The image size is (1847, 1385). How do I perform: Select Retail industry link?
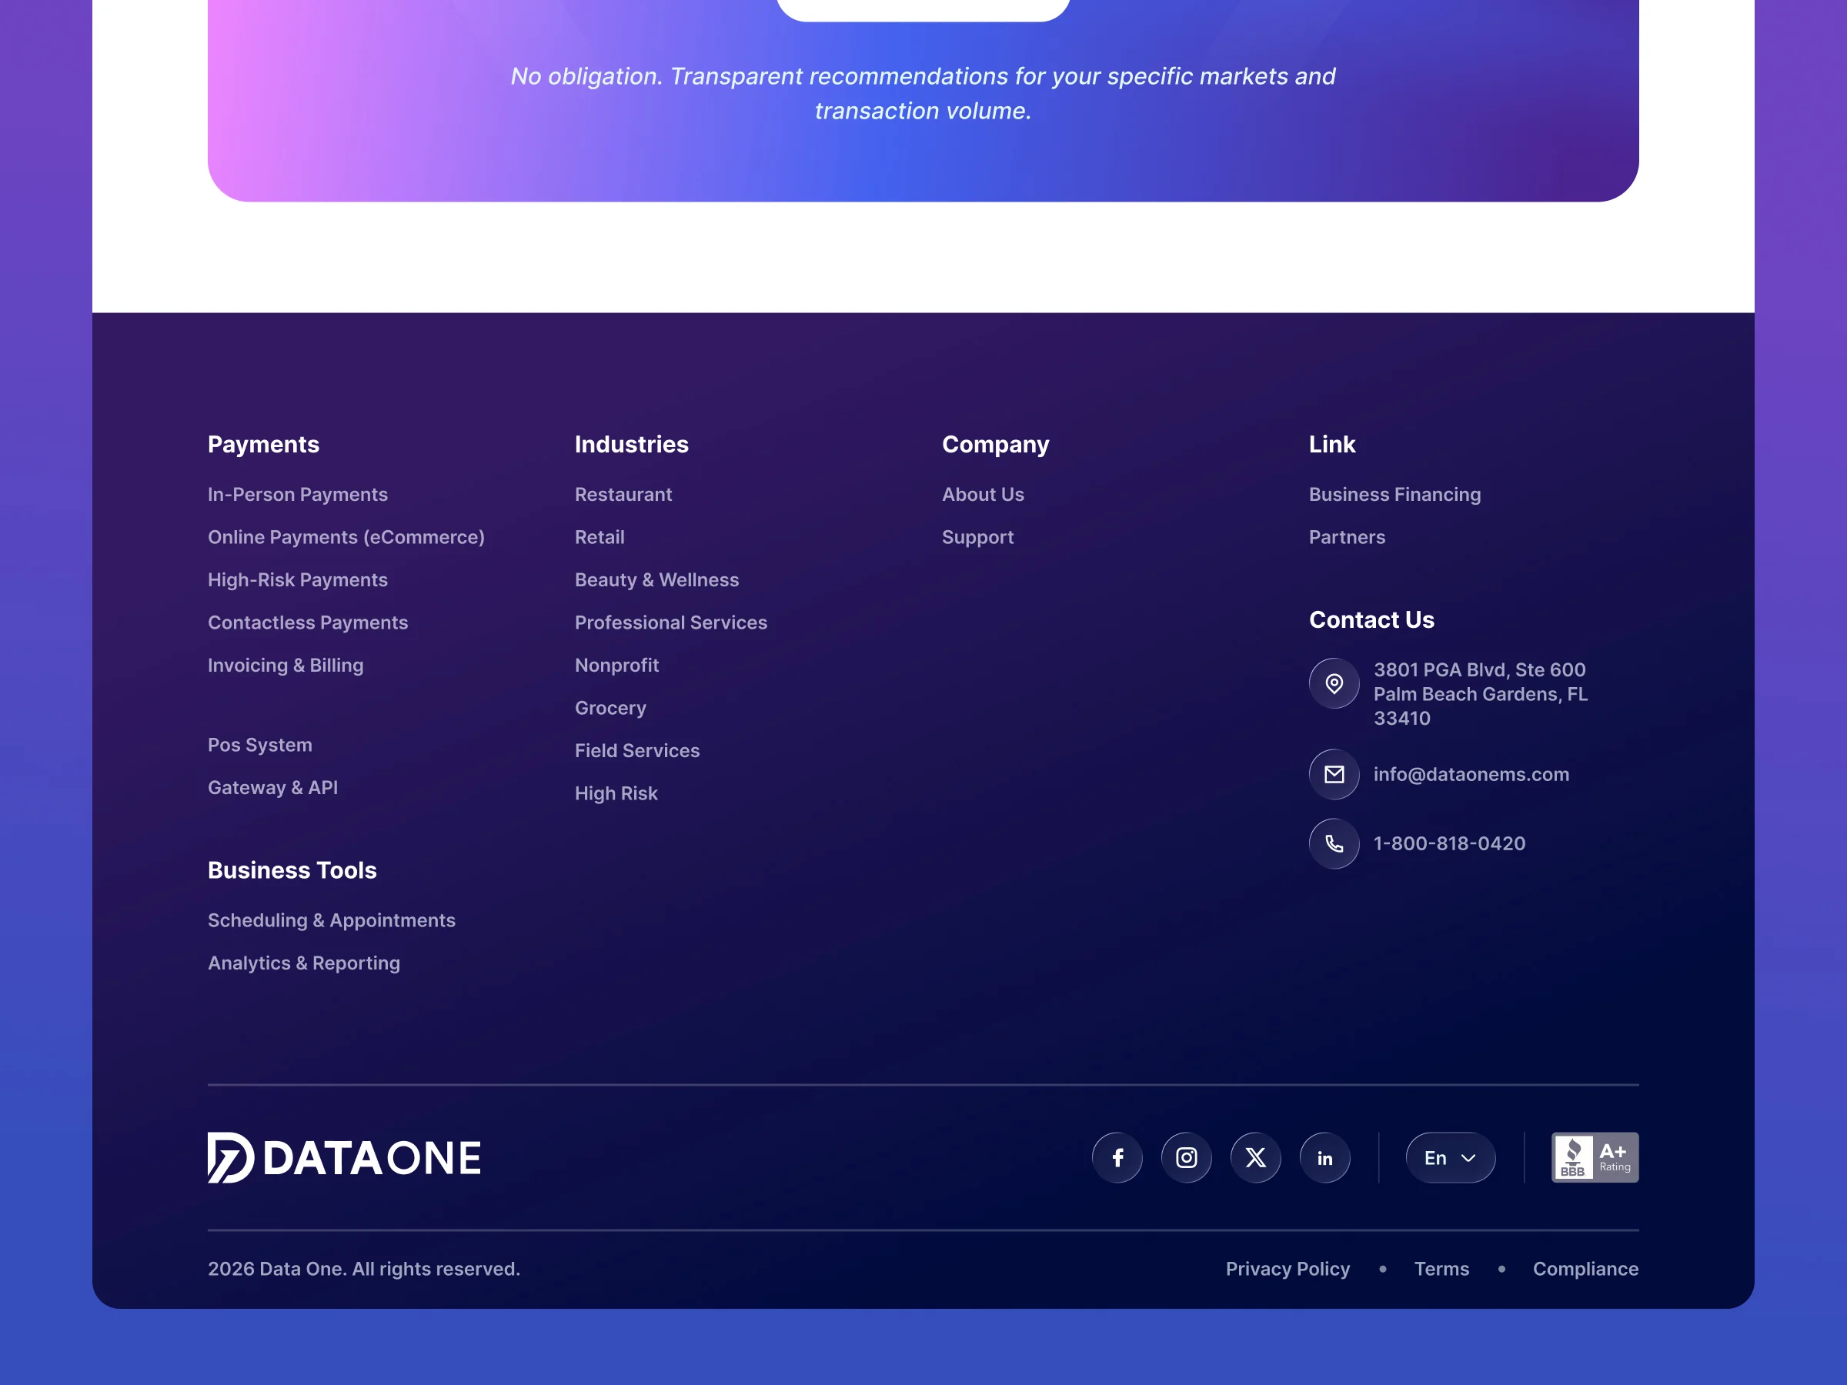pyautogui.click(x=600, y=537)
